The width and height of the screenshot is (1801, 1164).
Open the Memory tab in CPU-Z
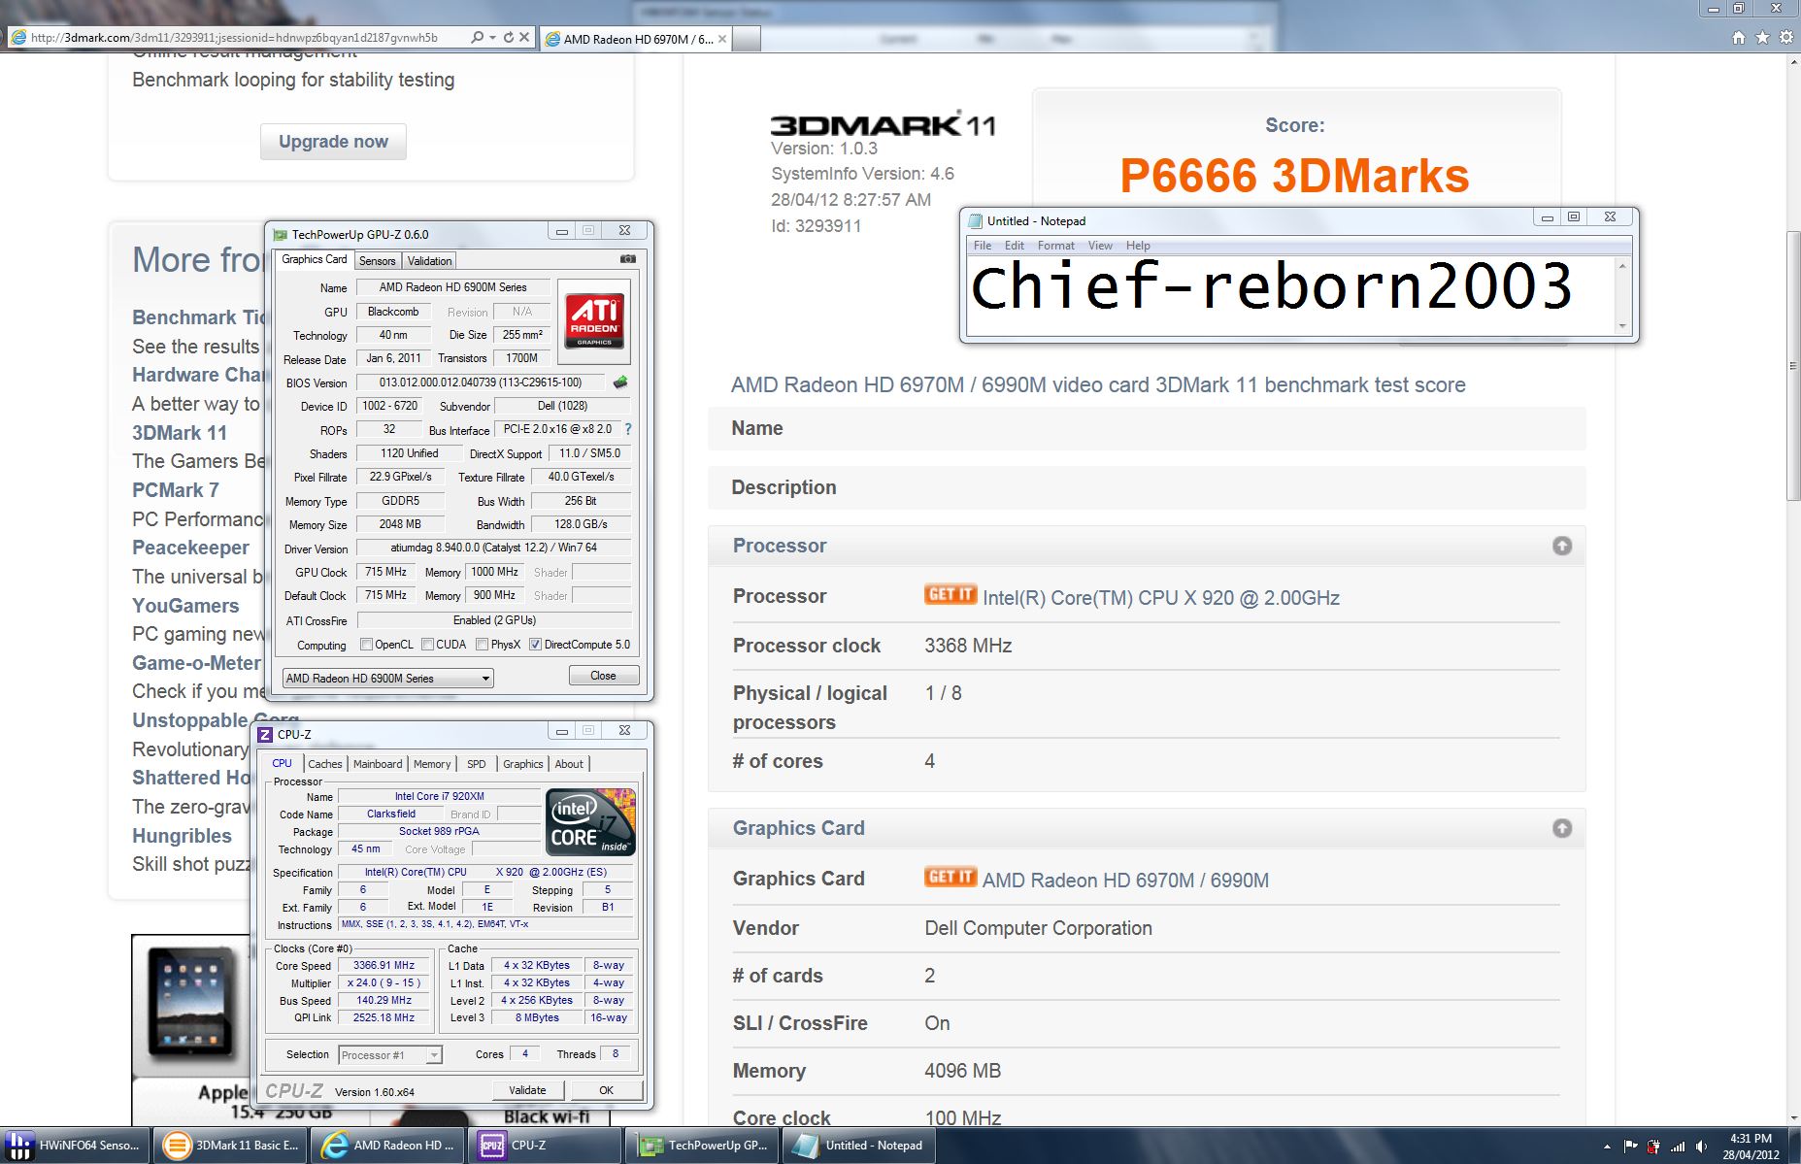tap(432, 764)
